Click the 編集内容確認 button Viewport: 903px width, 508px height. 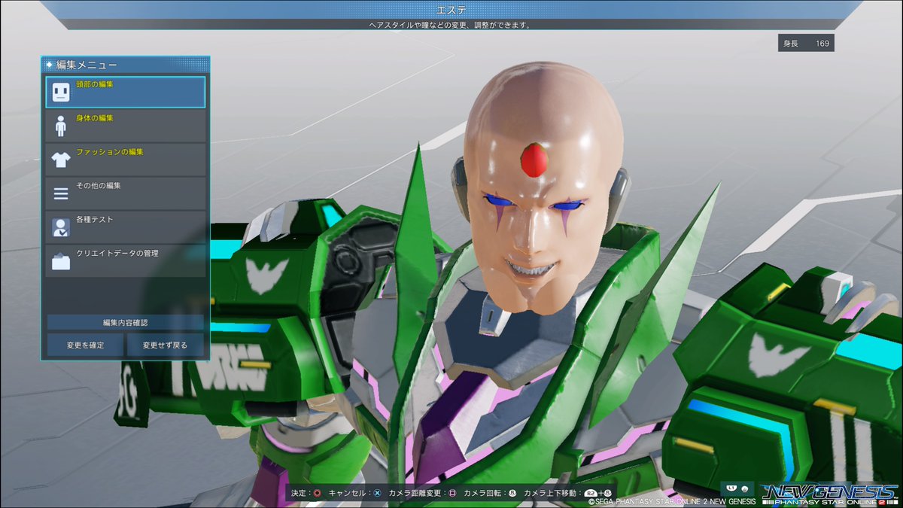125,322
